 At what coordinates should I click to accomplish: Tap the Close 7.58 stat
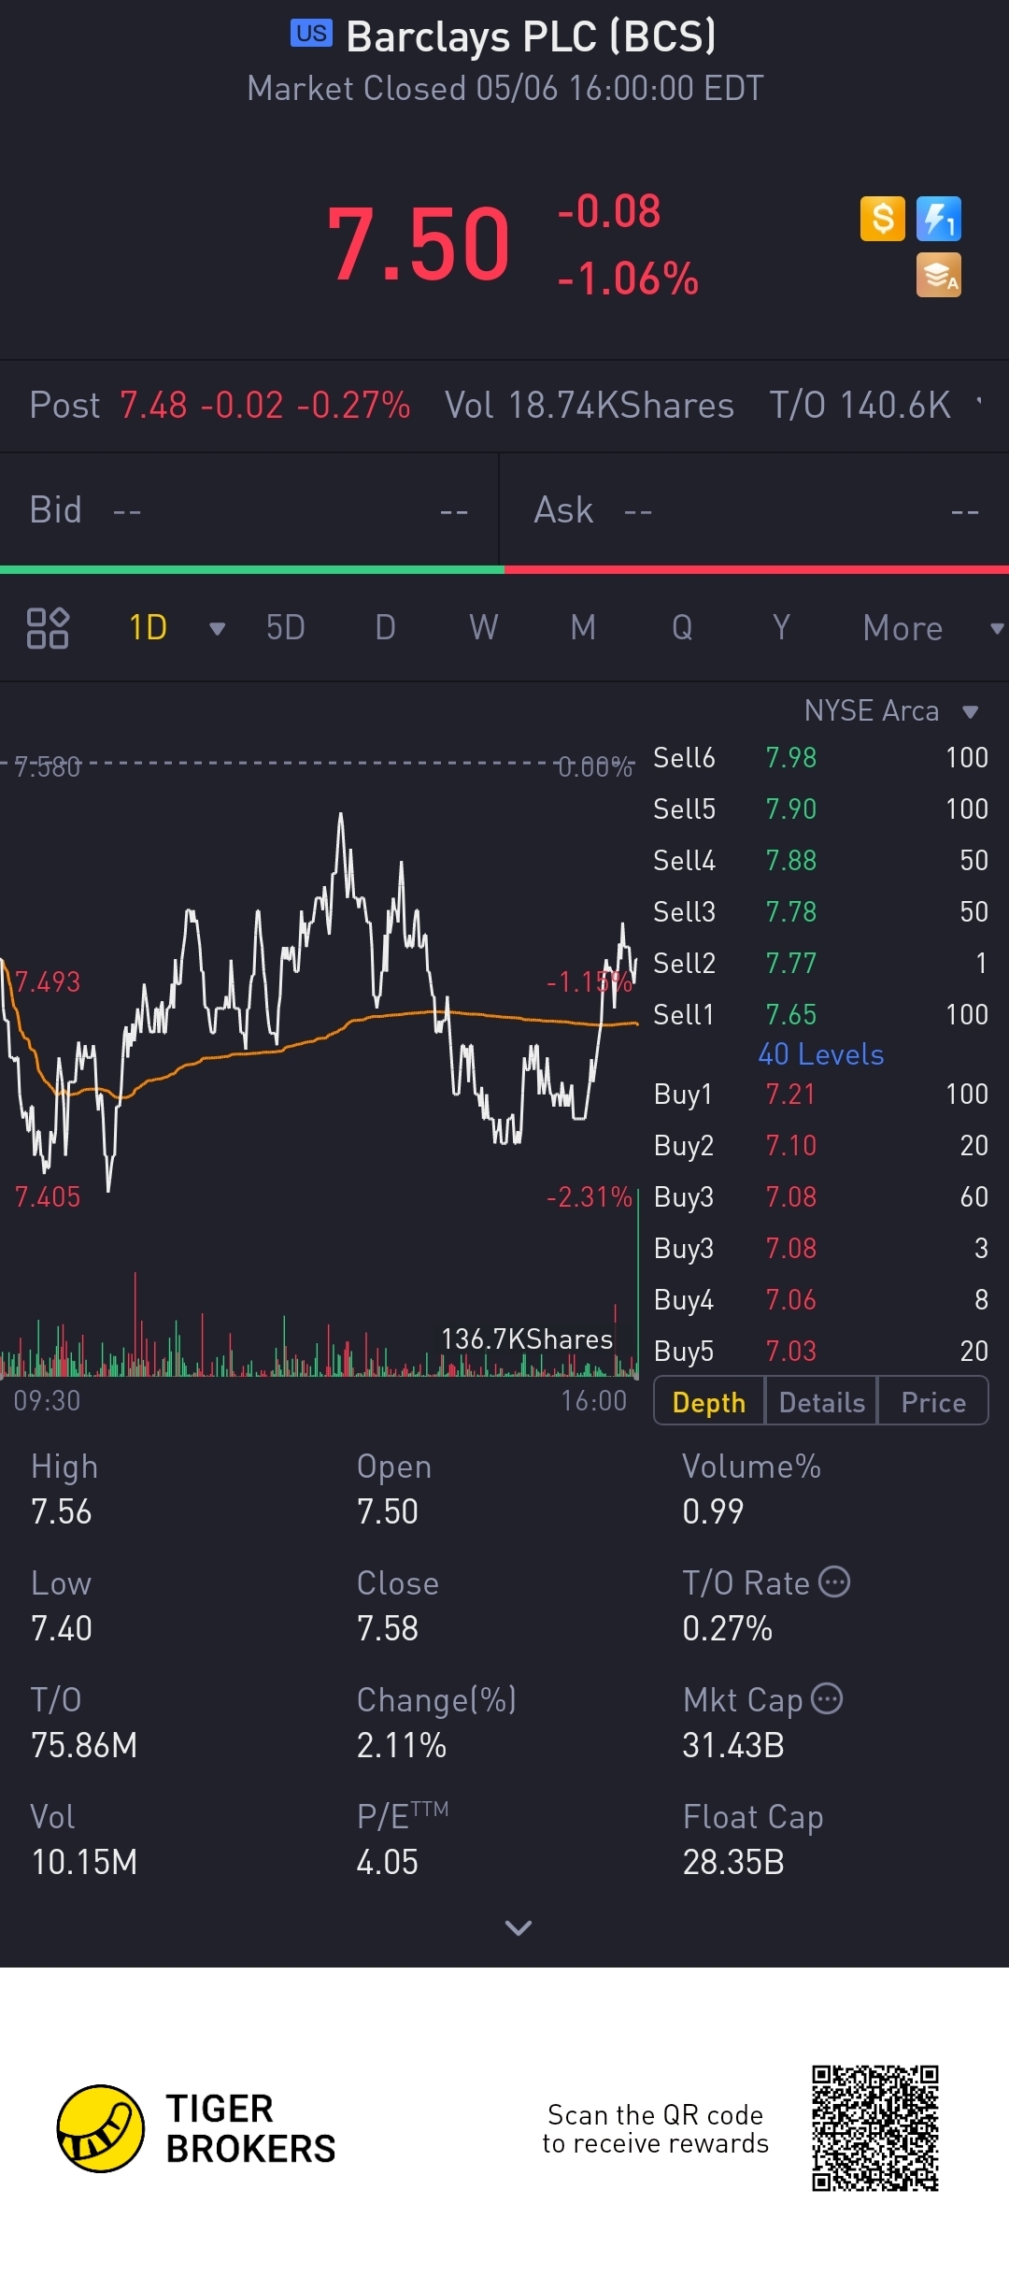[x=397, y=1606]
